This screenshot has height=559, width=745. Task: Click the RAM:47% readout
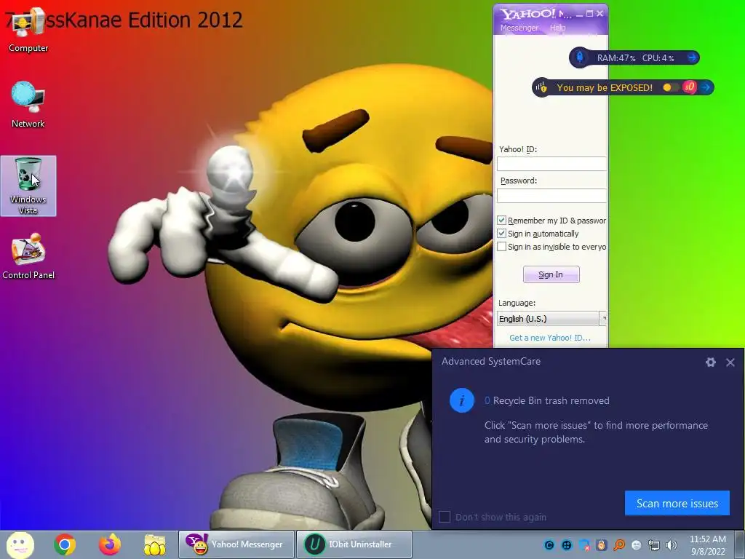pyautogui.click(x=615, y=58)
